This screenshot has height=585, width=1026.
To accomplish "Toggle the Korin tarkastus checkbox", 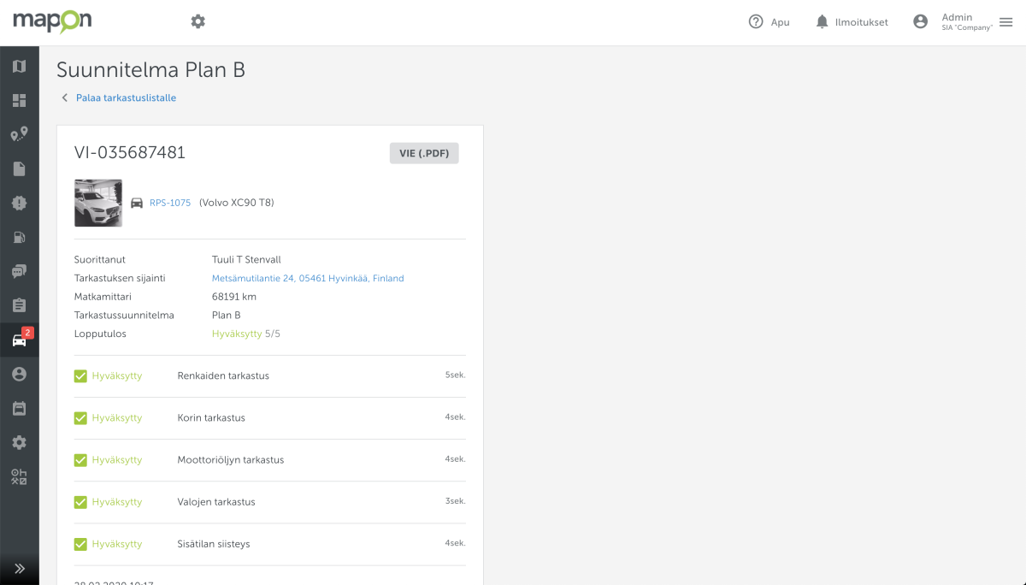I will click(x=80, y=418).
